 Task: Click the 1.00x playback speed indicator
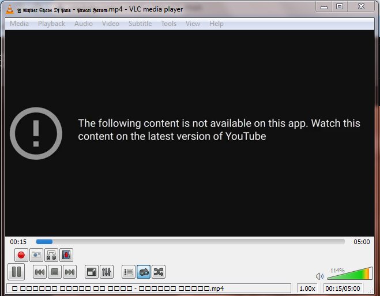pyautogui.click(x=307, y=288)
